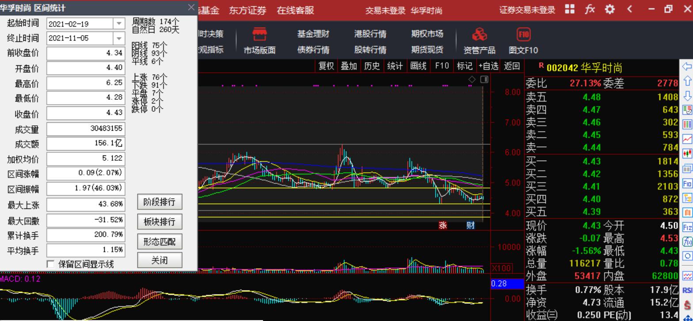
Task: Click the F10 sidebar icon
Action: pyautogui.click(x=687, y=183)
